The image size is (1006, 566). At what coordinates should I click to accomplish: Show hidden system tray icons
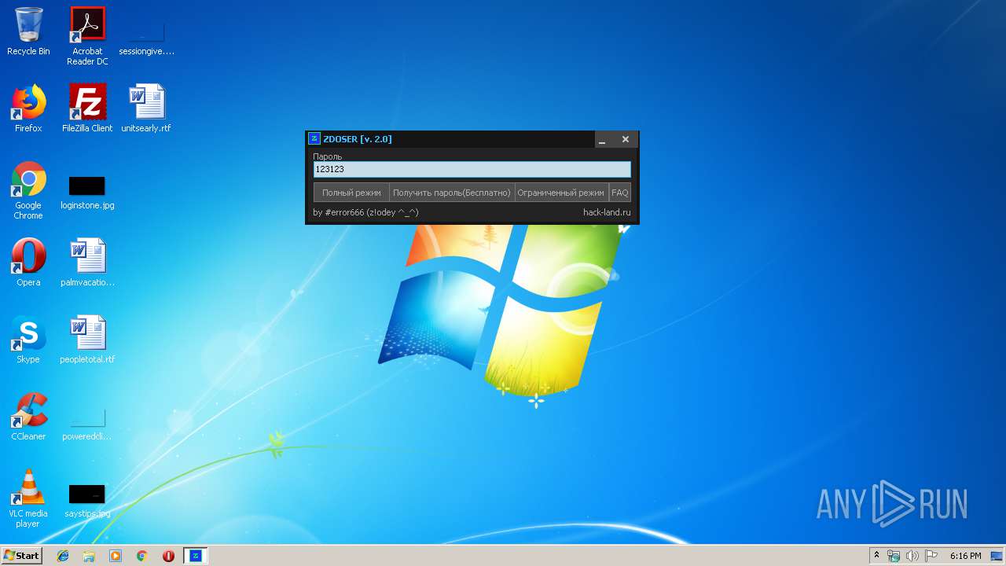coord(876,556)
